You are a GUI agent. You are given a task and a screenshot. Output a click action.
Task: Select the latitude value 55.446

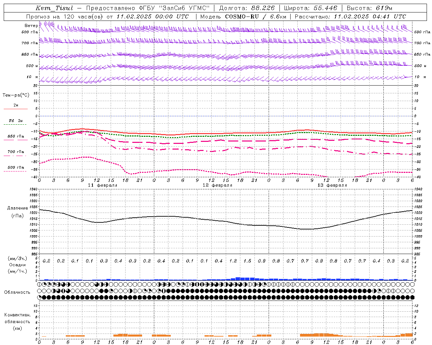(325, 8)
